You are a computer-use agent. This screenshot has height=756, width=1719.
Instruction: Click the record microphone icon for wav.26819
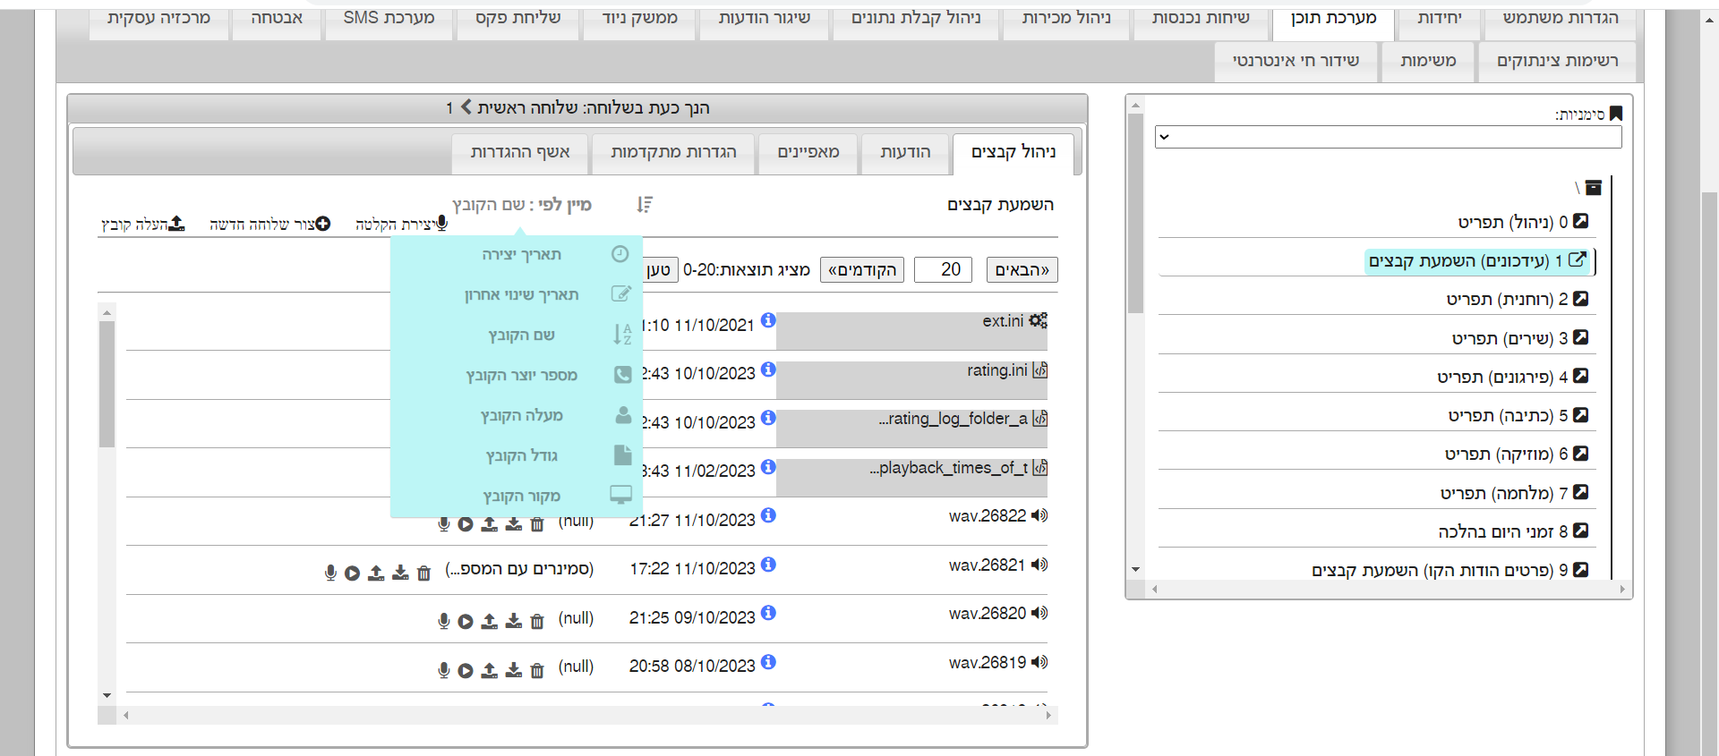[443, 670]
